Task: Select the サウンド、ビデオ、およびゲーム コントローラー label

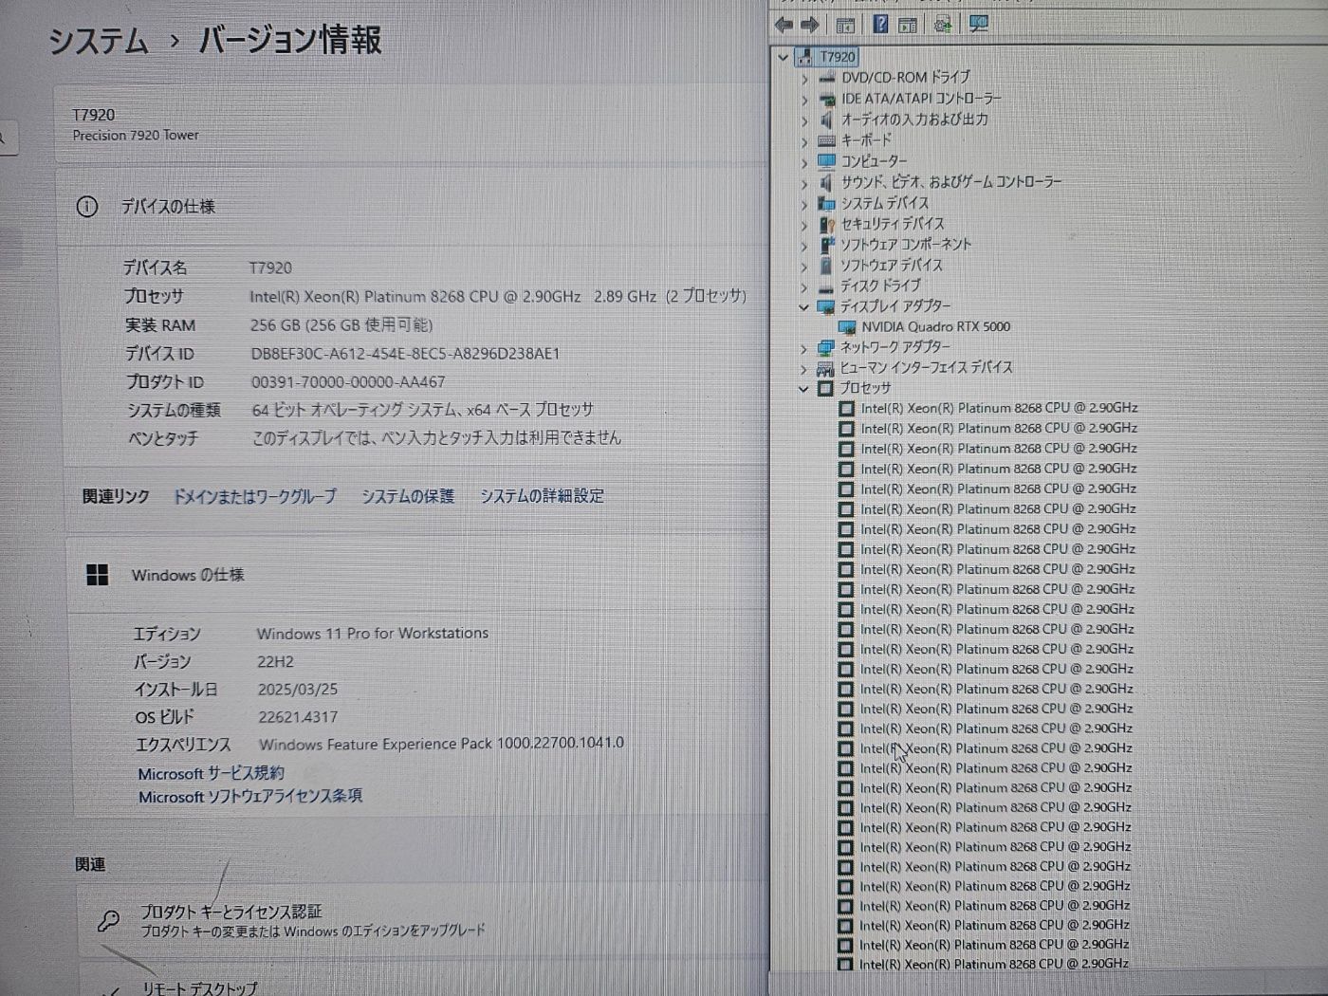Action: click(x=951, y=182)
